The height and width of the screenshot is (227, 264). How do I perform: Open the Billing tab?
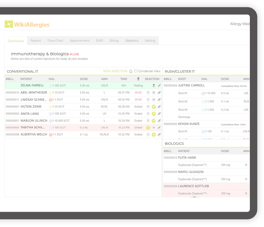(114, 41)
